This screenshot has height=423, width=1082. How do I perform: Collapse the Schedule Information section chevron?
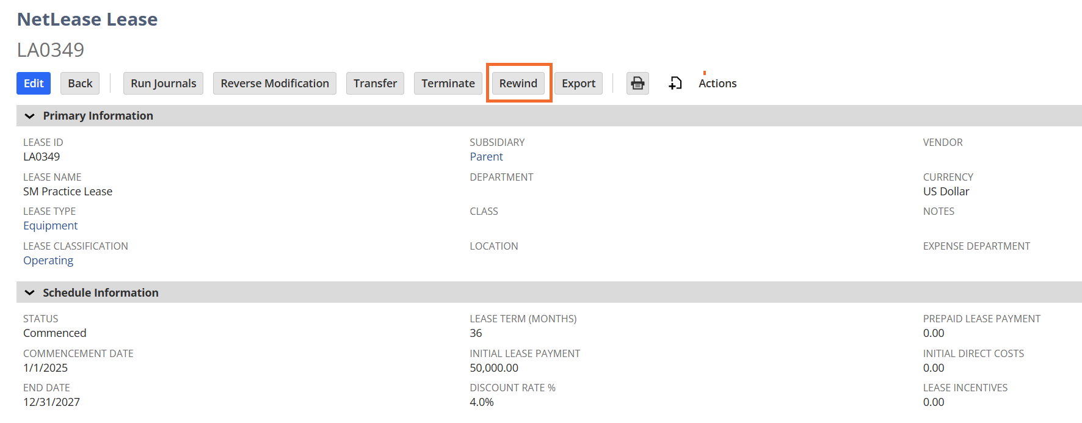coord(29,293)
